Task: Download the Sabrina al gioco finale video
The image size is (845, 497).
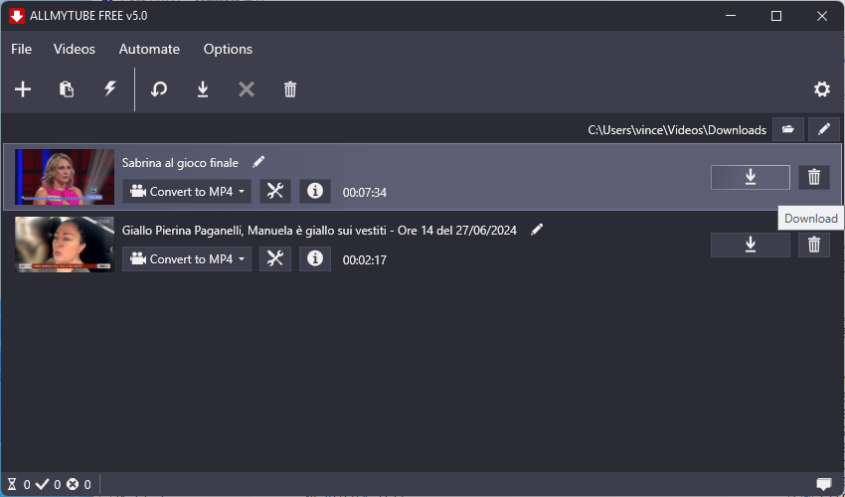Action: [751, 177]
